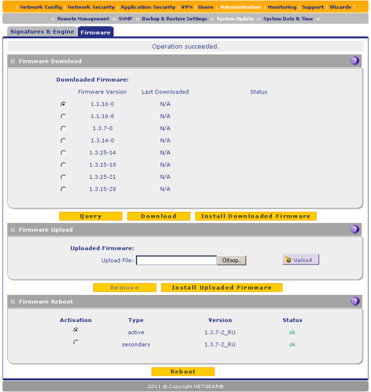
Task: Open the Users menu
Action: (x=206, y=7)
